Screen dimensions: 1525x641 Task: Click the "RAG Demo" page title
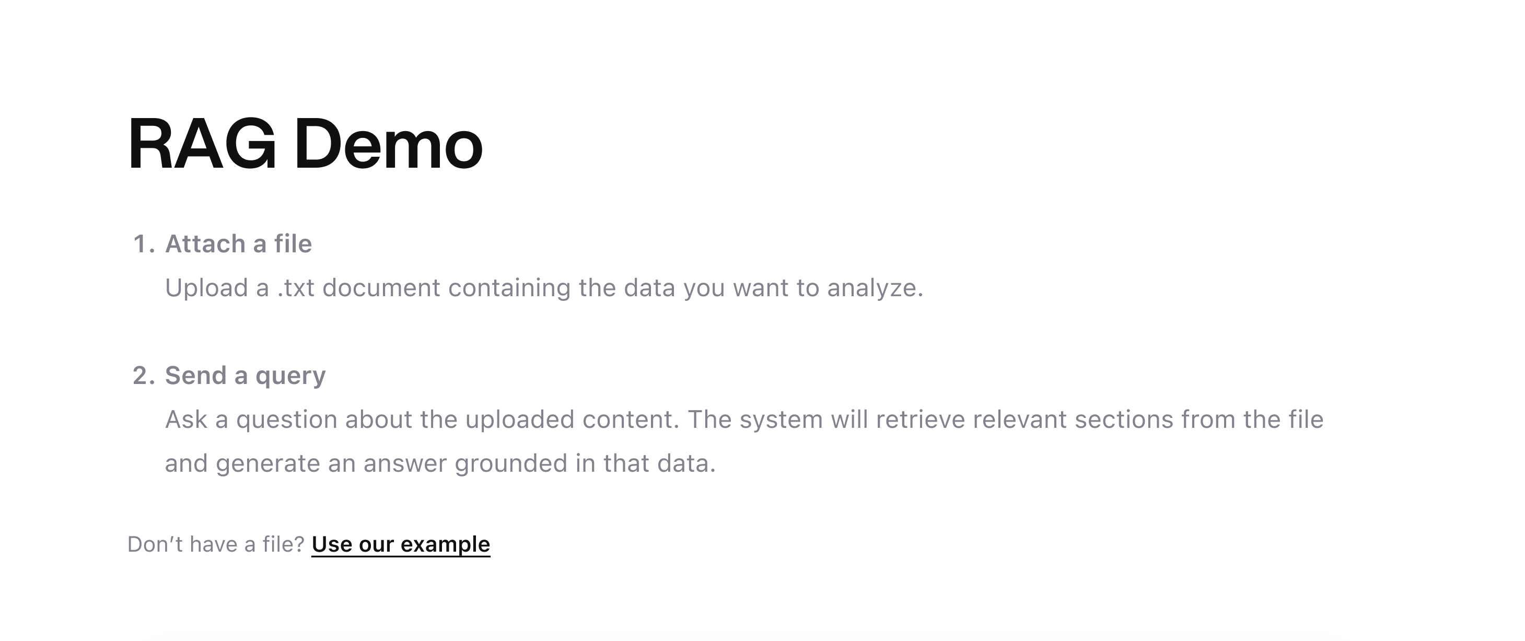pos(305,144)
